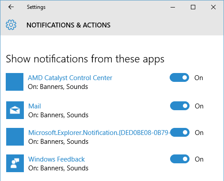Click 'On: Banners, Sounds' under AMD Catalyst
Image resolution: width=224 pixels, height=181 pixels.
(58, 87)
